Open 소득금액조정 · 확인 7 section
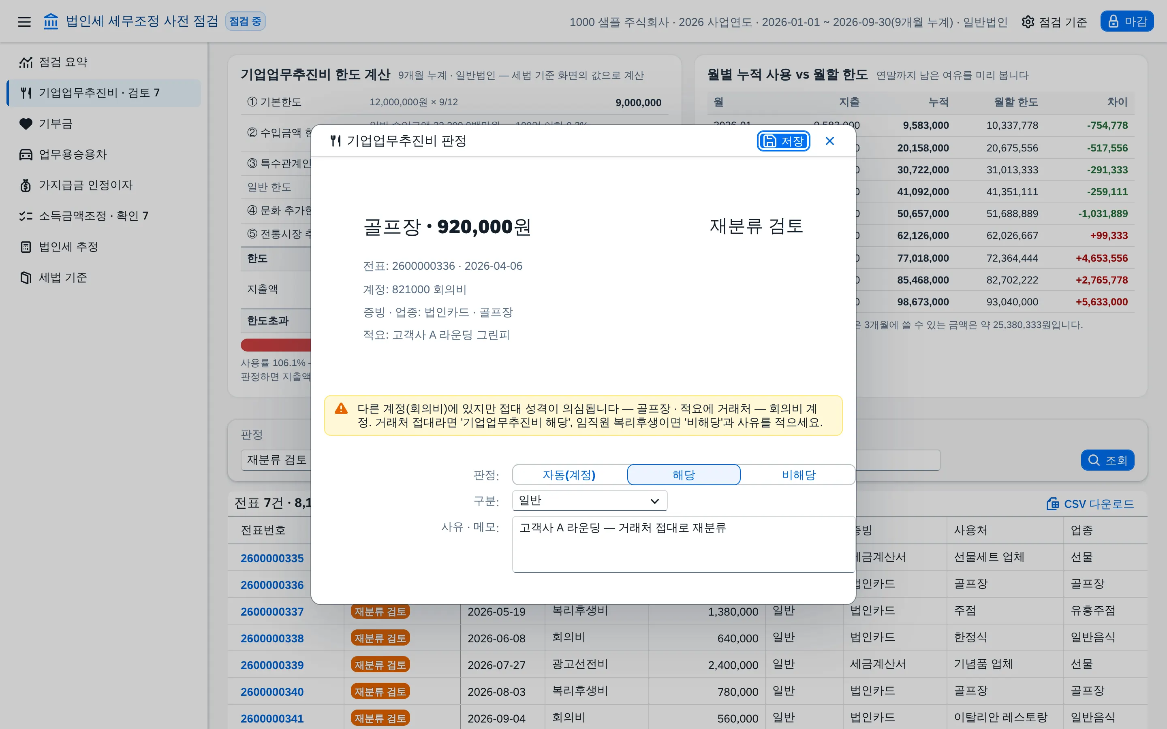1167x729 pixels. point(104,216)
